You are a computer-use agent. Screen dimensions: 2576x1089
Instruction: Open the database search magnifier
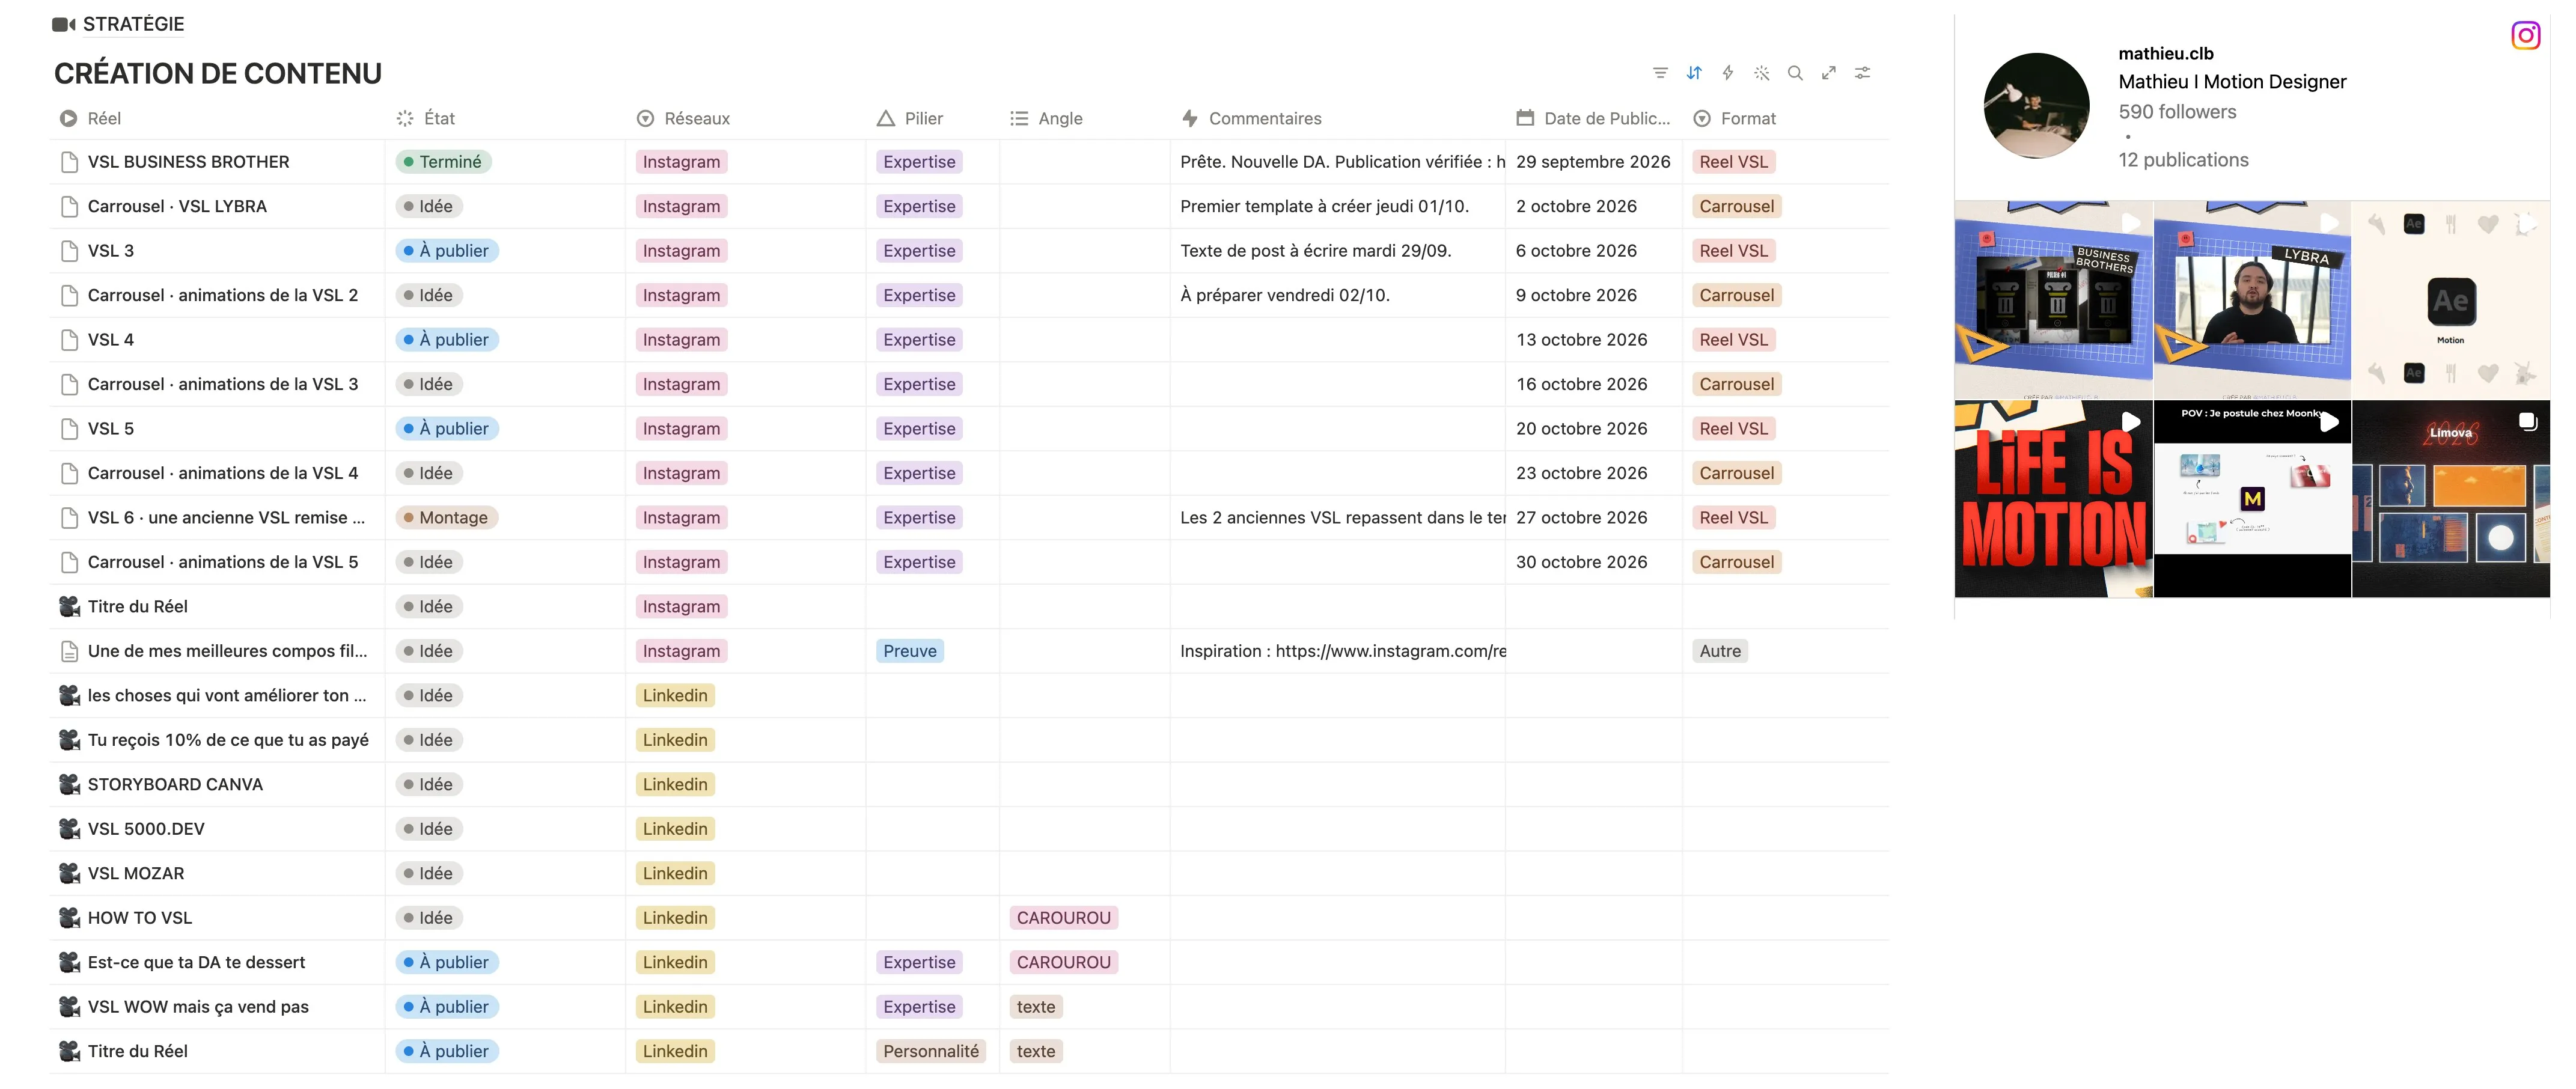click(x=1795, y=73)
